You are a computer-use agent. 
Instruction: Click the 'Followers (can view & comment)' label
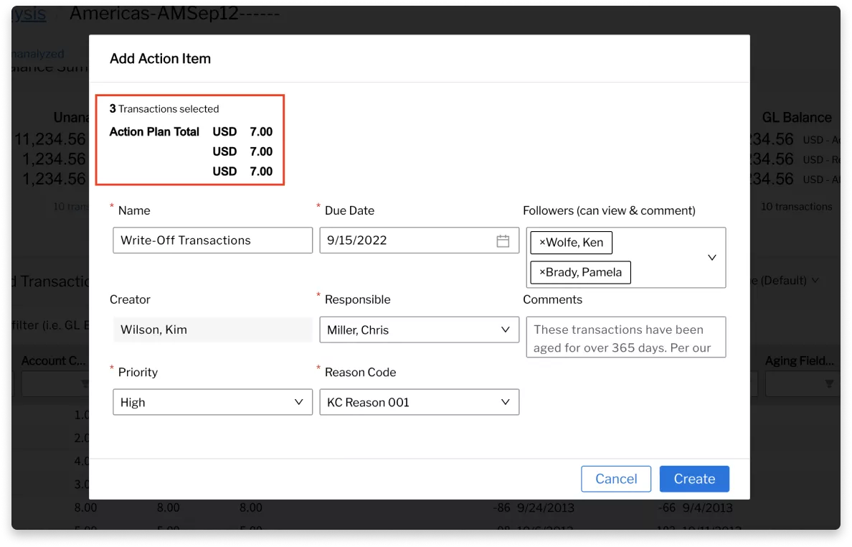tap(609, 210)
